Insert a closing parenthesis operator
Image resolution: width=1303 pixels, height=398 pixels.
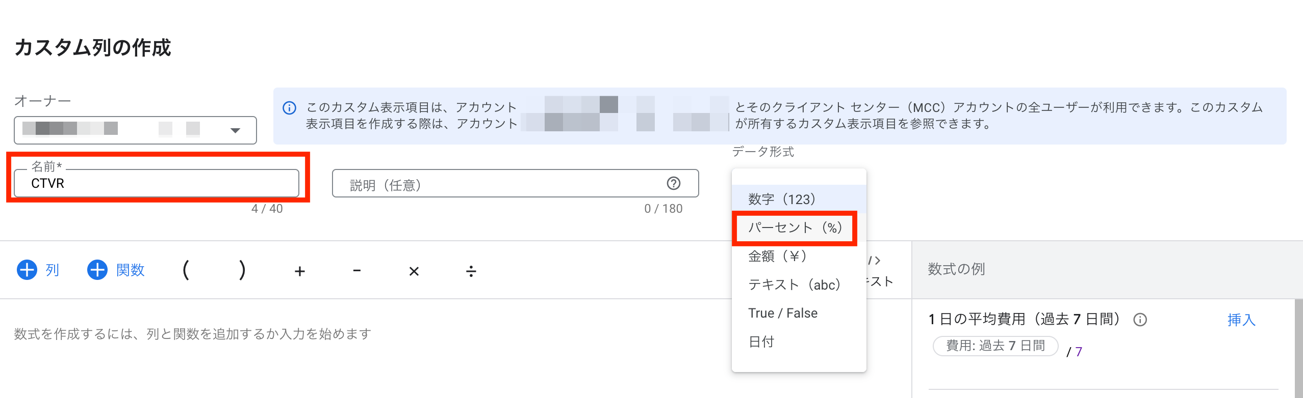242,270
